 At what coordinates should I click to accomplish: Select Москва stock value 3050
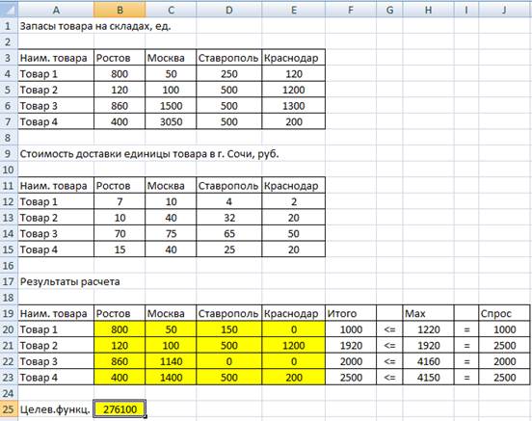tap(171, 121)
